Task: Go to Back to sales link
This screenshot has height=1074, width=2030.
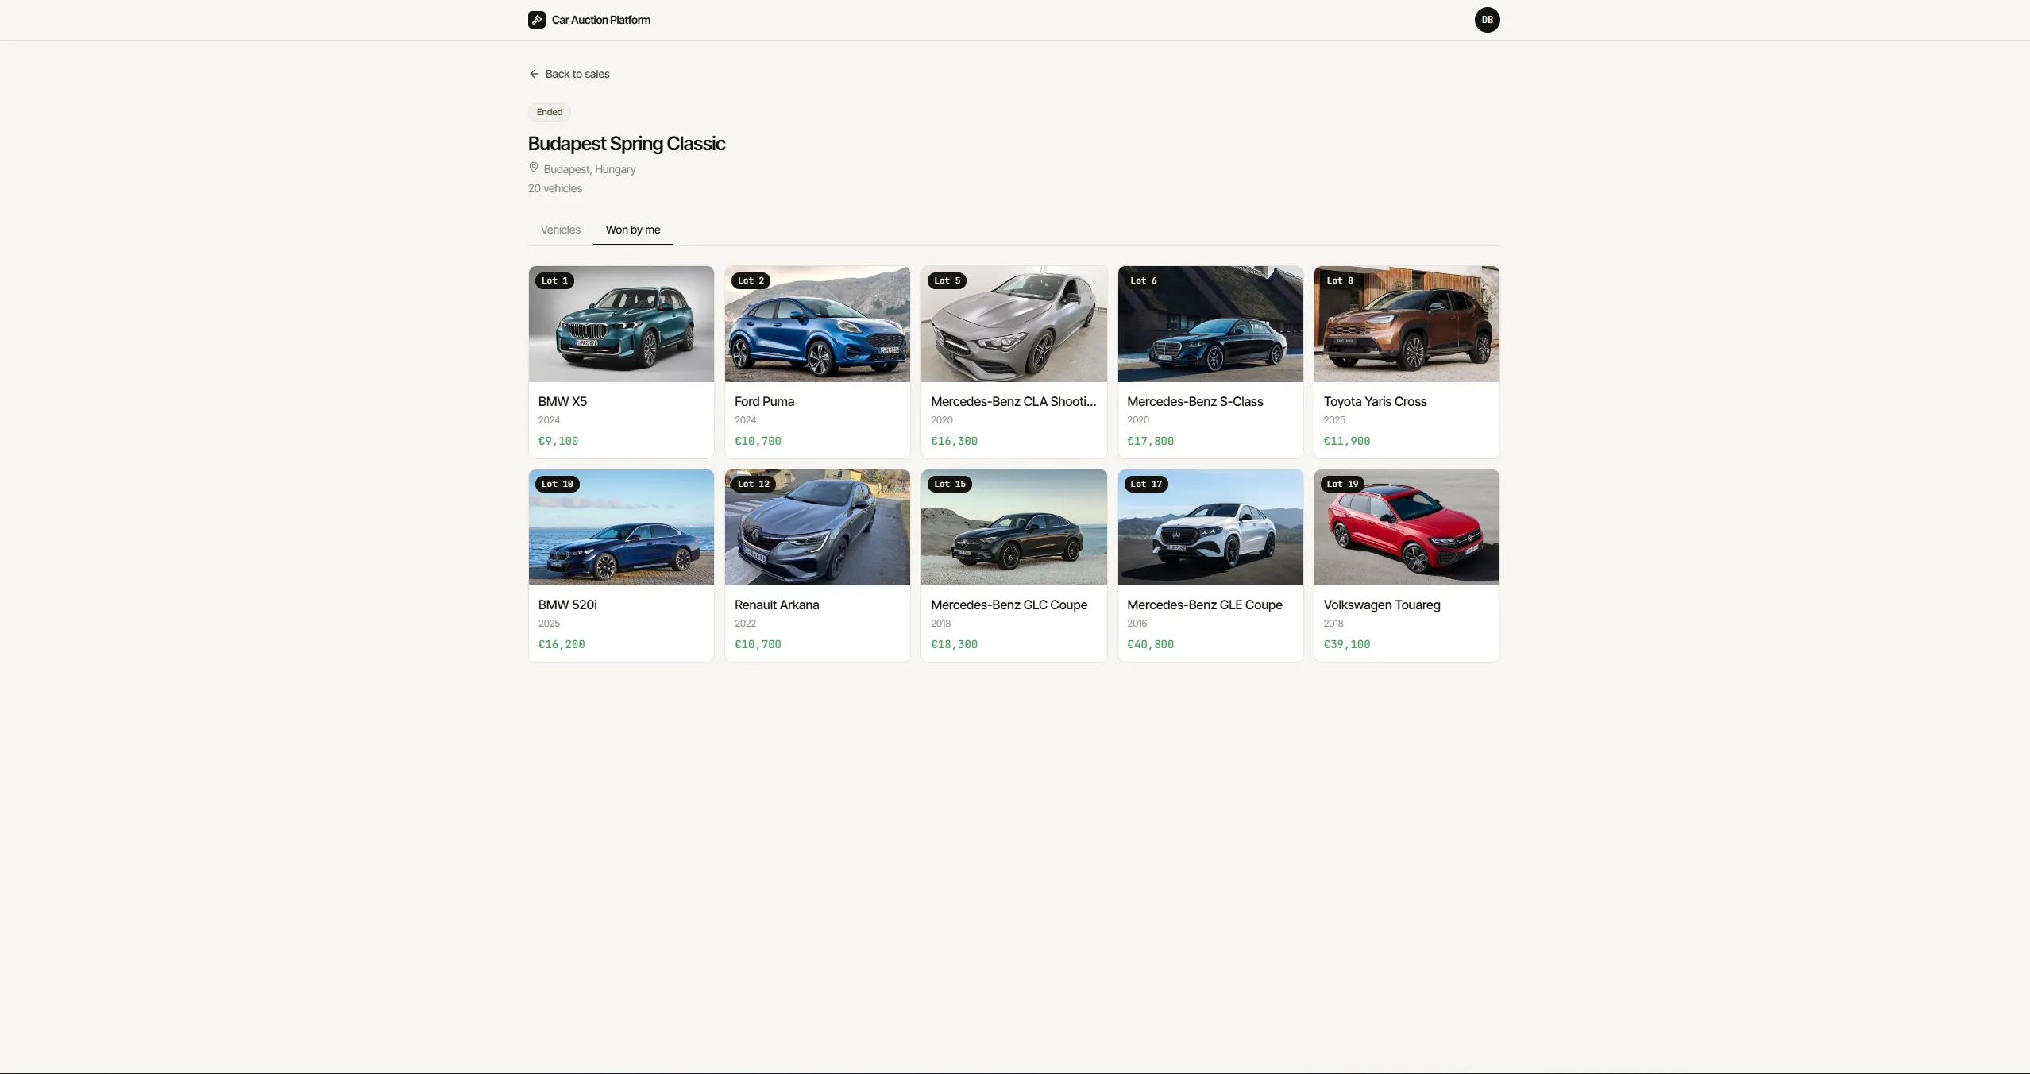Action: pyautogui.click(x=569, y=74)
